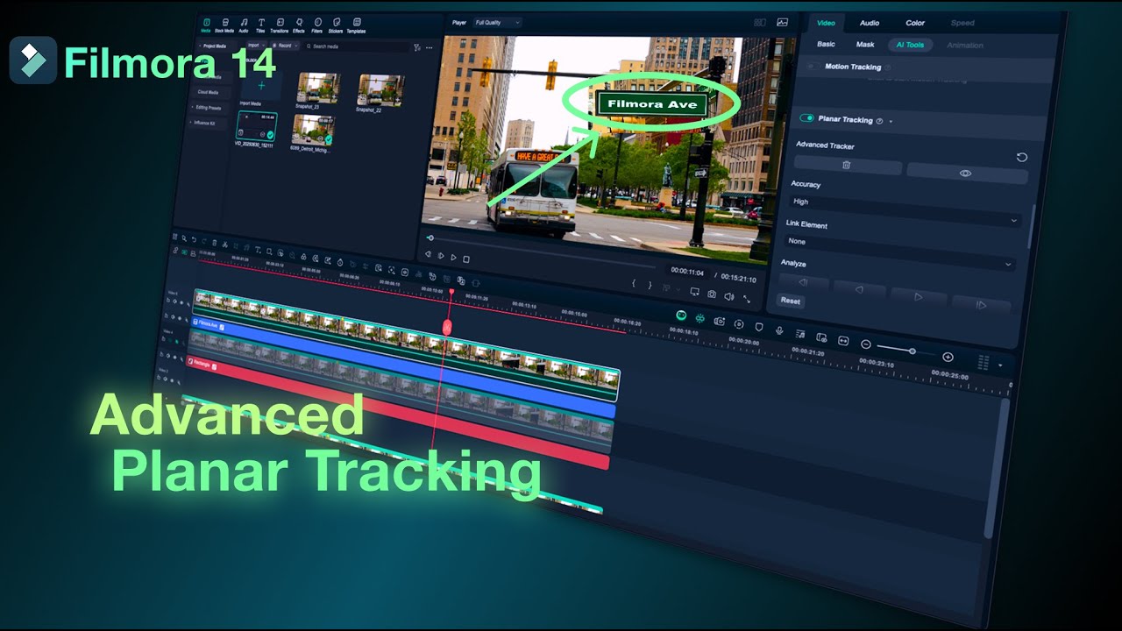Click the Planar Tracking reset arrow icon
The width and height of the screenshot is (1122, 631).
click(x=1022, y=158)
